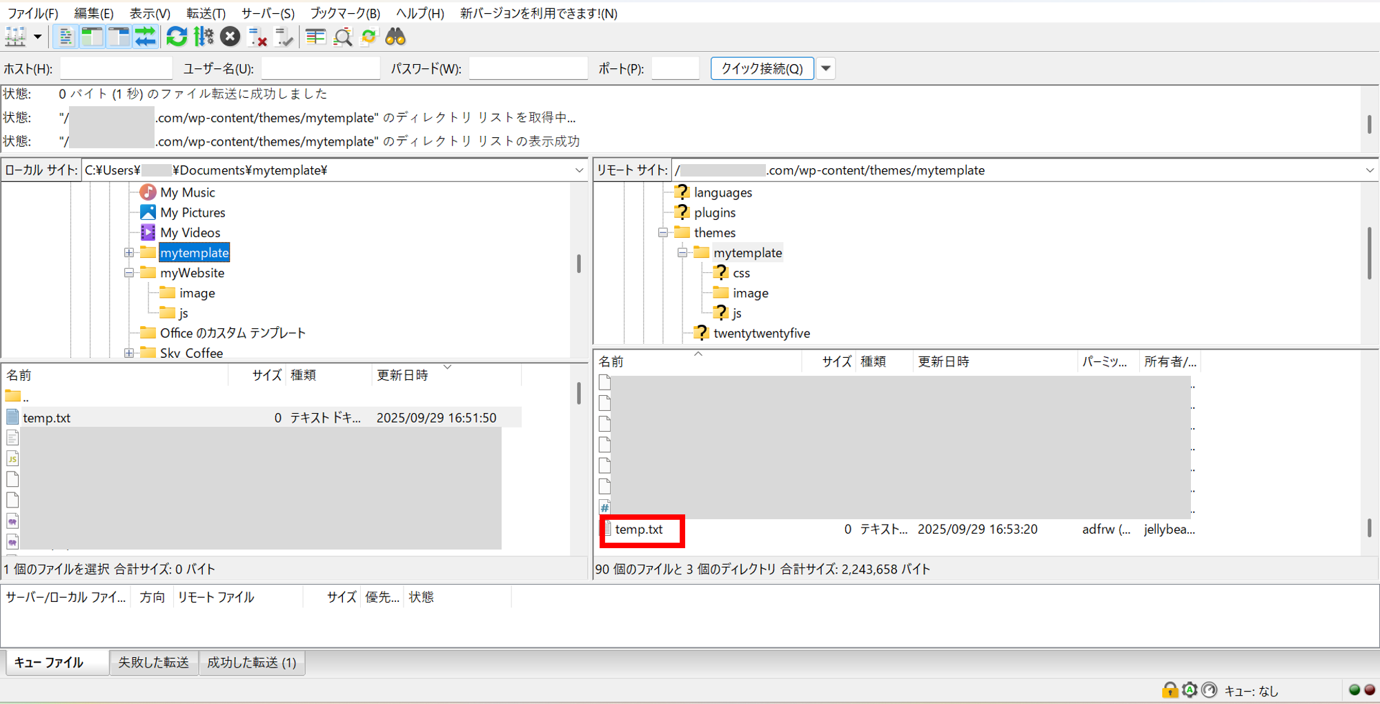This screenshot has width=1380, height=704.
Task: Click the disconnect from server icon
Action: tap(257, 37)
